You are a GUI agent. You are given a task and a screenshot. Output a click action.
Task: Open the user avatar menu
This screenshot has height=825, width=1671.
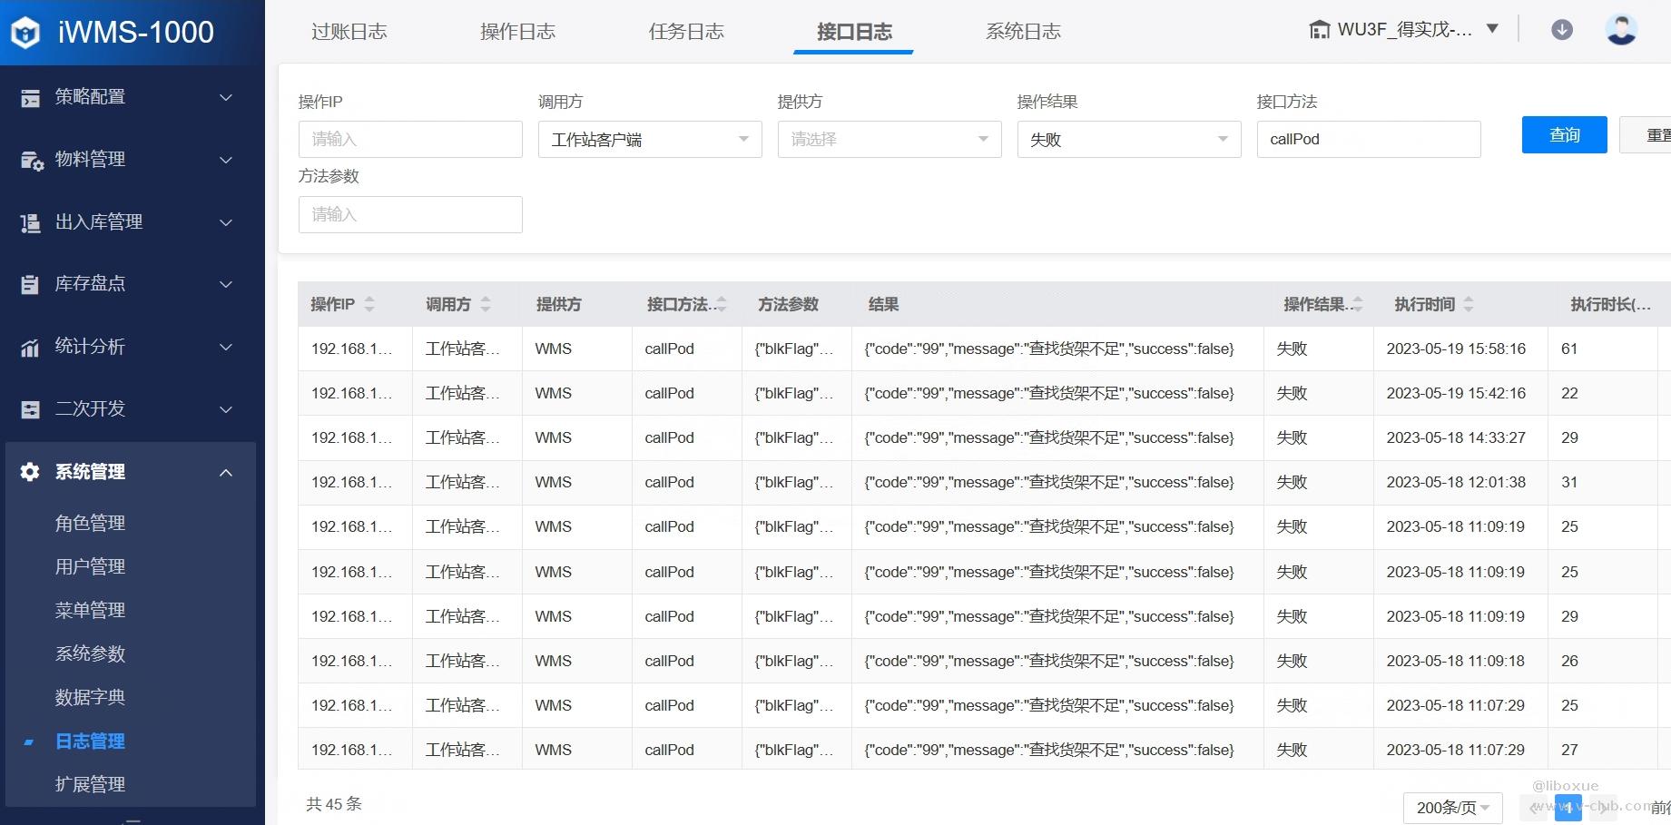tap(1620, 30)
